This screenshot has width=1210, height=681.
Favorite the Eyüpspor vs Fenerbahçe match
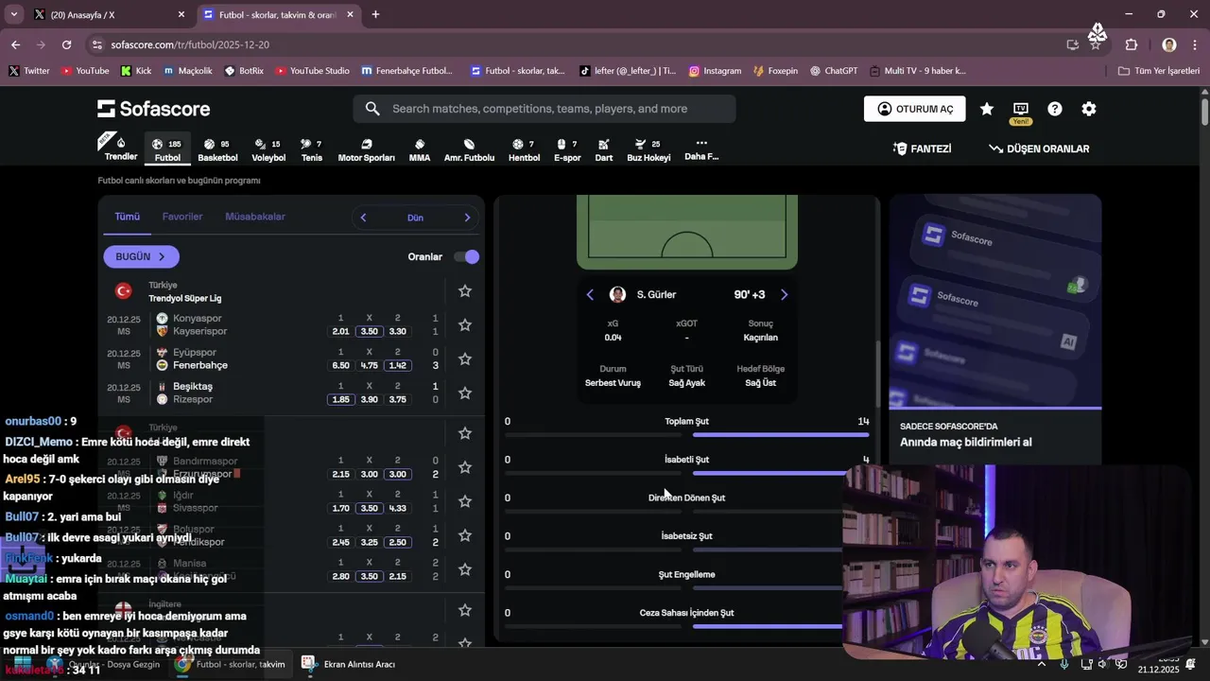[465, 358]
